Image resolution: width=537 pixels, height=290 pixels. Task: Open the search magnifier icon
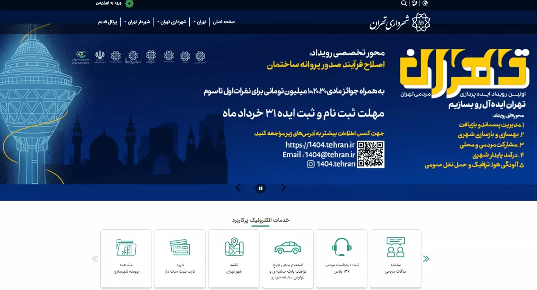click(x=404, y=4)
